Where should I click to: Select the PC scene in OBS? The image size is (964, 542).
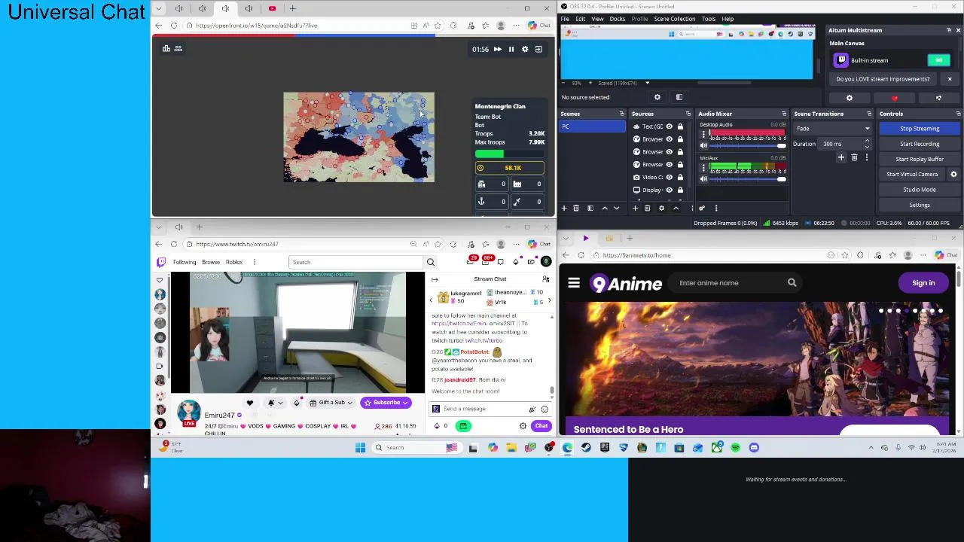tap(593, 126)
